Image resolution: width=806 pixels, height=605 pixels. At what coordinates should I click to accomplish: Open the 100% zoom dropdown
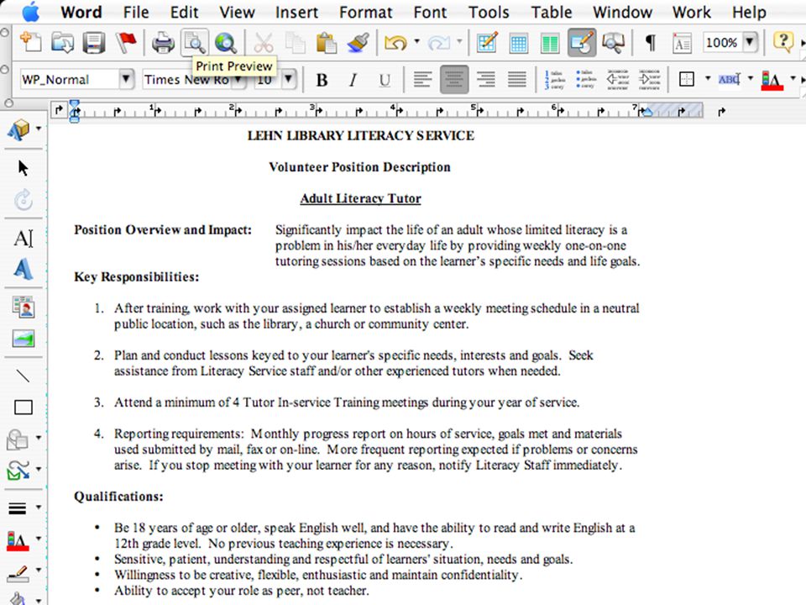click(751, 42)
